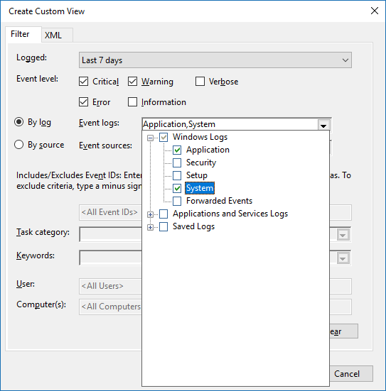Image resolution: width=386 pixels, height=391 pixels.
Task: Click the Keywords field
Action: click(x=110, y=258)
